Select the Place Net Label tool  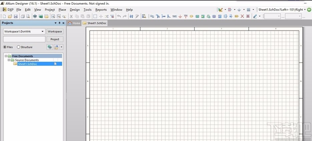click(175, 16)
